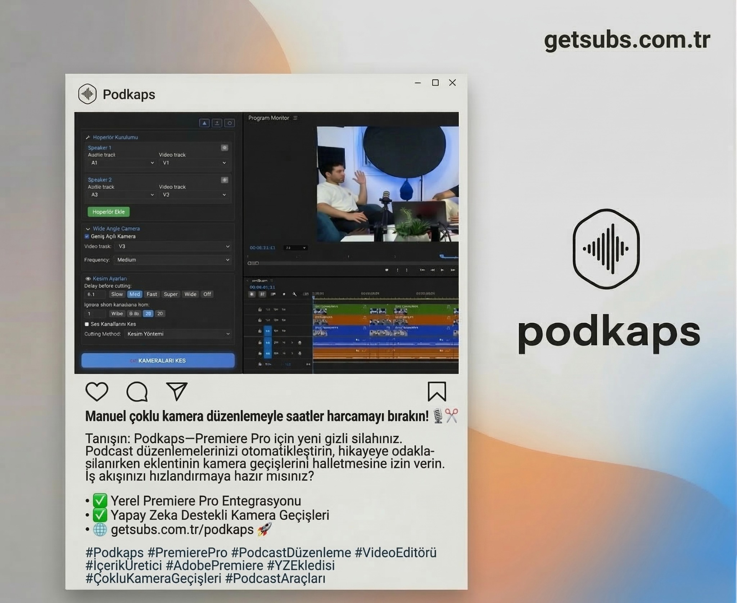Click the triangle icon atop the plugin panel
Screen dimensions: 737x603
click(x=204, y=123)
